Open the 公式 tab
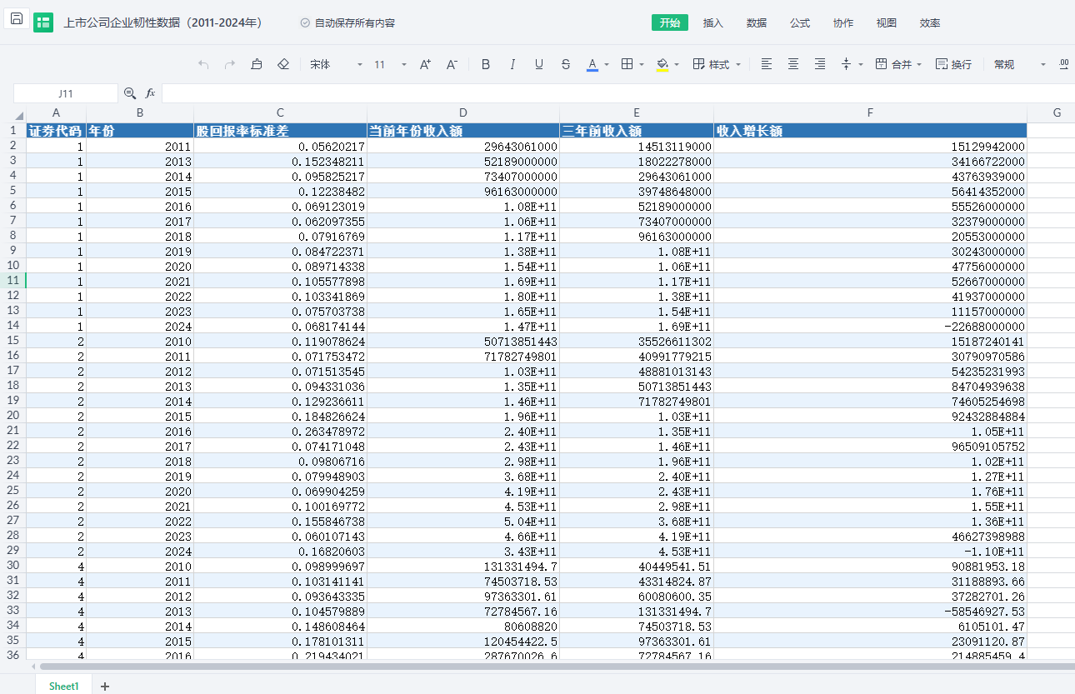The image size is (1075, 694). coord(800,22)
